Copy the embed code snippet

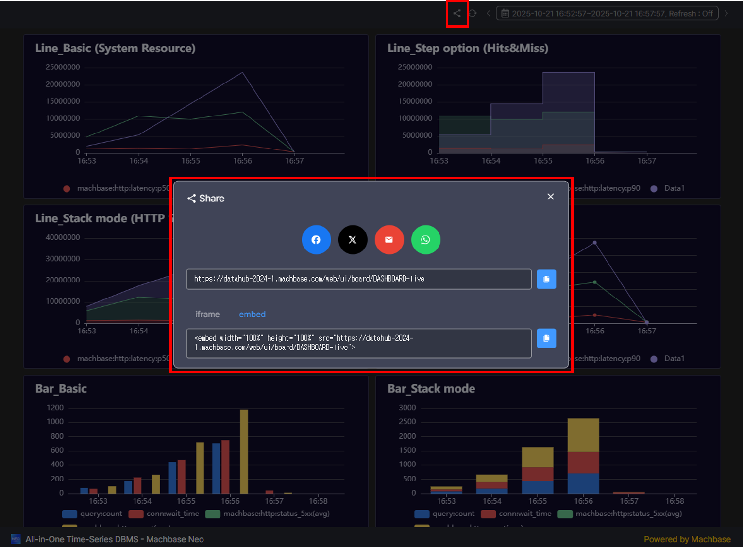pos(546,338)
